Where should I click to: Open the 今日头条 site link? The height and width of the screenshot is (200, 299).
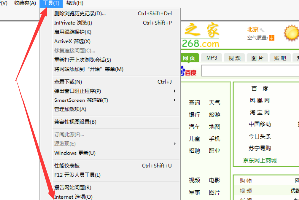260,136
